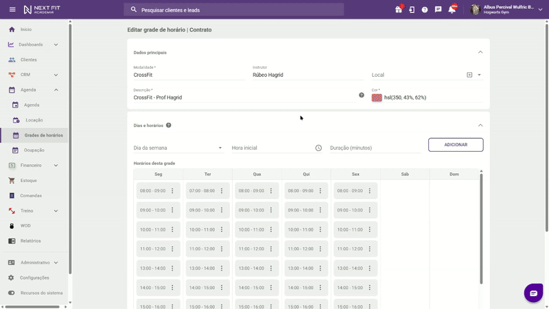
Task: Open options for Qua 09:00 - 10:00
Action: [x=271, y=210]
